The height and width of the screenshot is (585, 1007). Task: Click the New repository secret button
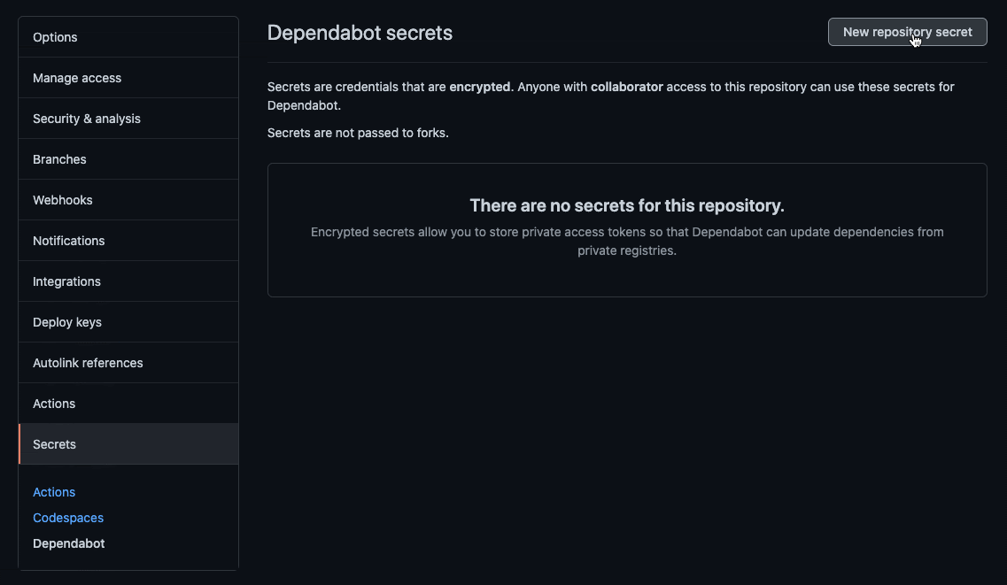coord(907,32)
